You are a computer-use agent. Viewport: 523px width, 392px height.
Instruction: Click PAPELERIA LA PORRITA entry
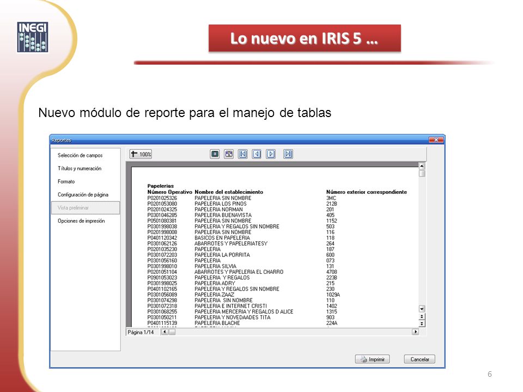click(222, 255)
